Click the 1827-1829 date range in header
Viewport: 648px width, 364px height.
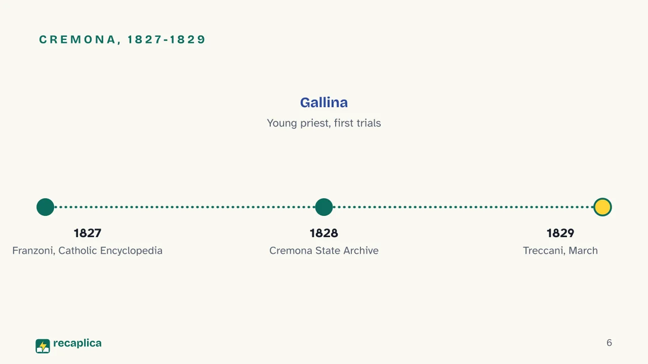[166, 39]
